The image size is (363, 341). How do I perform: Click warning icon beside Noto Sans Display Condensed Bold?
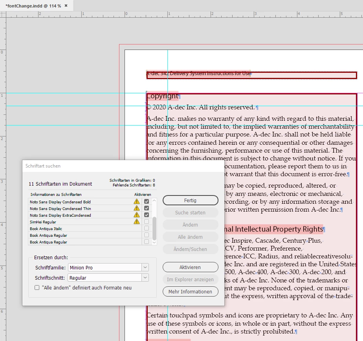pos(137,201)
